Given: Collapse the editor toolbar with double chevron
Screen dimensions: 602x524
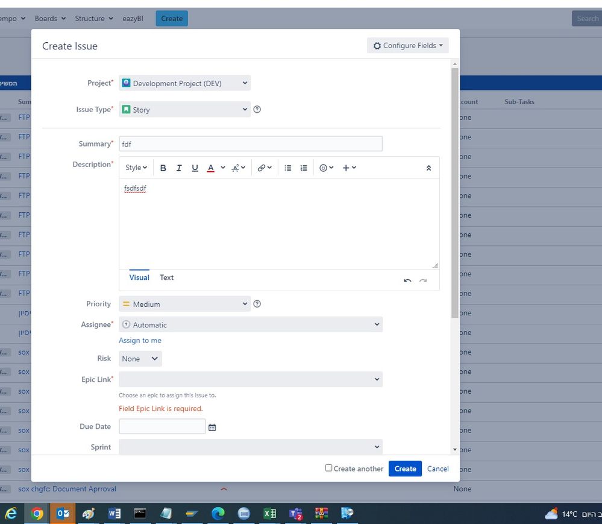Looking at the screenshot, I should [x=428, y=168].
